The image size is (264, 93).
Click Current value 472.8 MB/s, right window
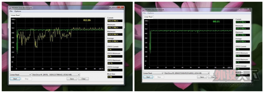coord(243,22)
